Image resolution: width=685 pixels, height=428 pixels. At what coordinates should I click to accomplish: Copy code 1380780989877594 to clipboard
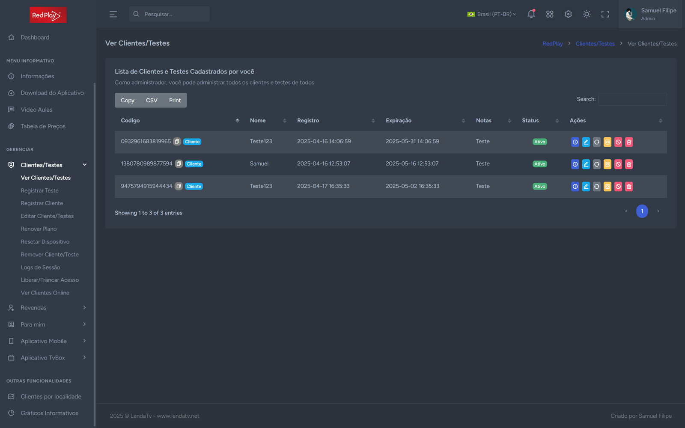pyautogui.click(x=179, y=164)
